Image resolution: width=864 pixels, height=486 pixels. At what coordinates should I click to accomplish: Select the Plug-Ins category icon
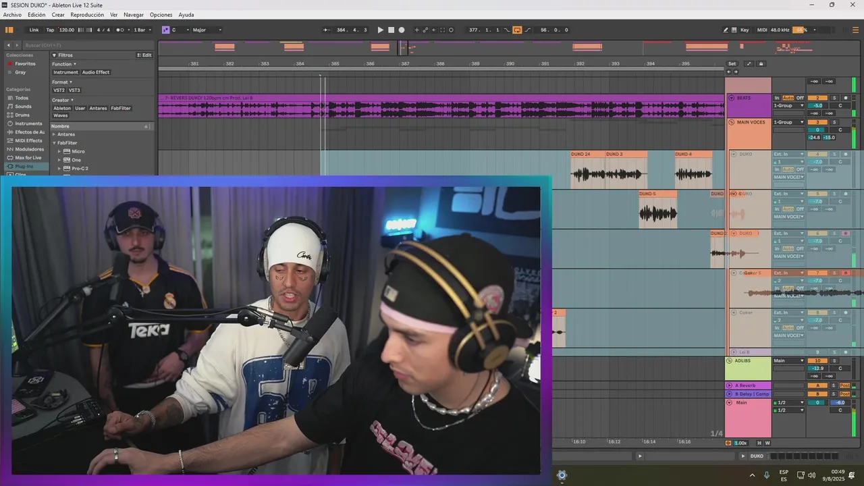(x=9, y=166)
